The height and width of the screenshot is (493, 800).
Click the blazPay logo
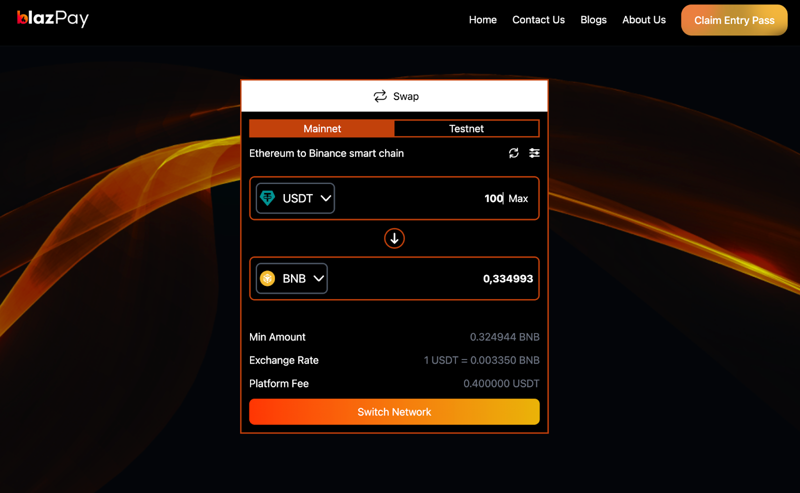[x=52, y=18]
